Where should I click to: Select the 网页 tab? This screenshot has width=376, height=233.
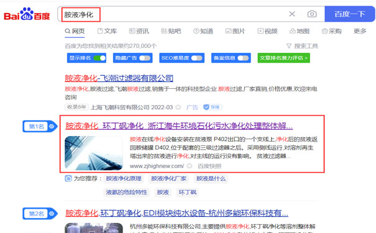pyautogui.click(x=75, y=31)
